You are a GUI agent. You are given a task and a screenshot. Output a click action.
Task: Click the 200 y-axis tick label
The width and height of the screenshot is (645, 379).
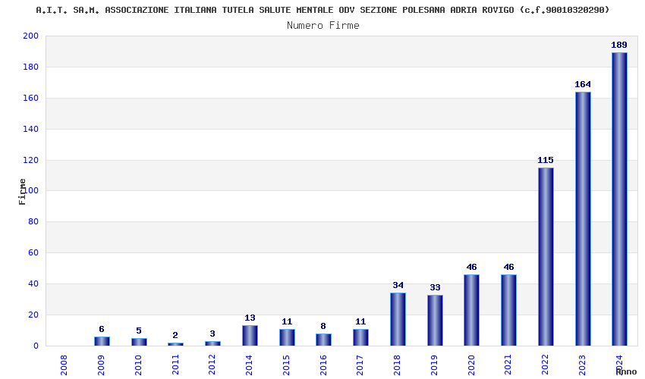tap(30, 36)
